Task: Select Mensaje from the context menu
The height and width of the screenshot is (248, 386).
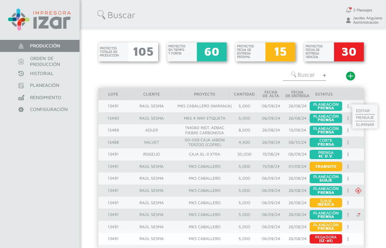Action: (x=365, y=118)
